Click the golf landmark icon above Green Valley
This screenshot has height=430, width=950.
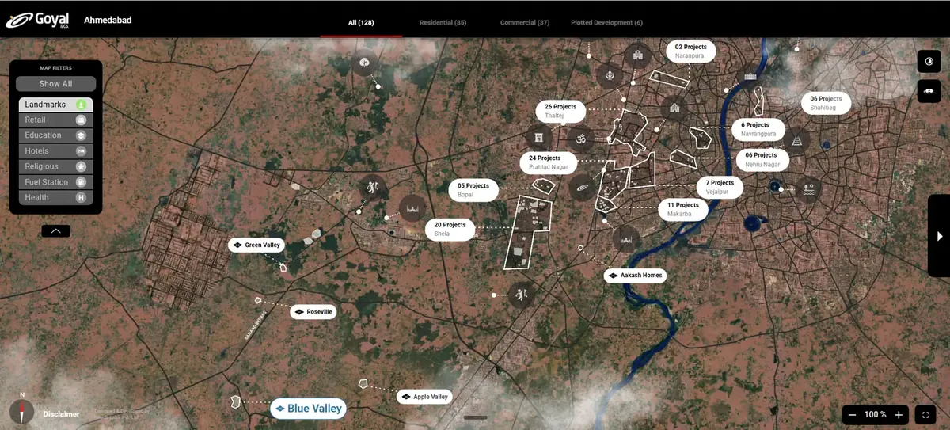(x=371, y=188)
